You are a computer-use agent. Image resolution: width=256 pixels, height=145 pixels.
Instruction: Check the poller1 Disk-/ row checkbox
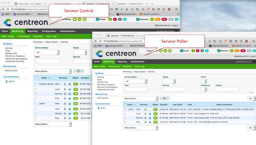click(x=125, y=110)
